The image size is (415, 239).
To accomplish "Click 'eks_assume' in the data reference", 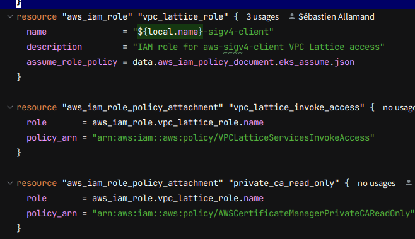I will coord(304,62).
